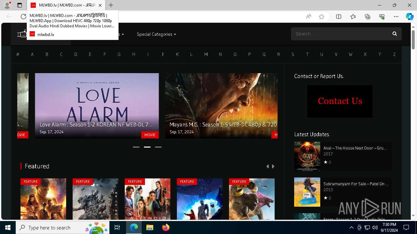Viewport: 417px width, 234px height.
Task: Launch Firefox from the taskbar
Action: tap(166, 227)
